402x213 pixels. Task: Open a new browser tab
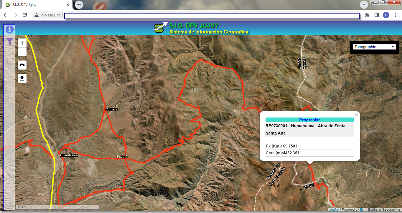79,5
